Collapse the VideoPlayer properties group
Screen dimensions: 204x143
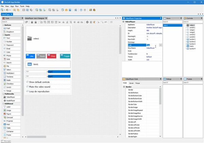tap(124, 22)
